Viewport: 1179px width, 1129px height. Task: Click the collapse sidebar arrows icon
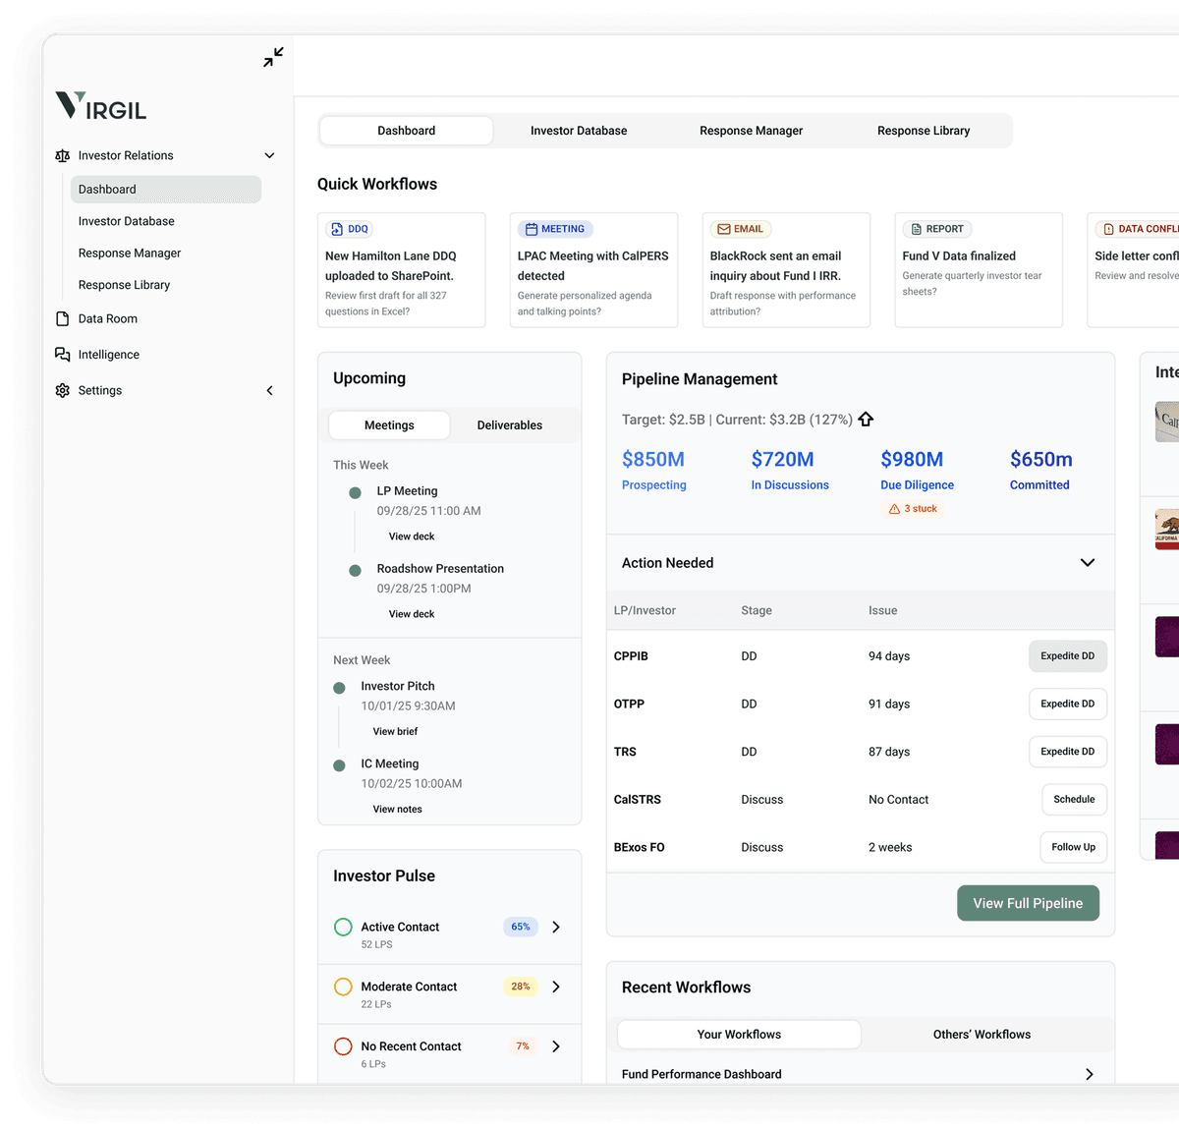tap(273, 57)
